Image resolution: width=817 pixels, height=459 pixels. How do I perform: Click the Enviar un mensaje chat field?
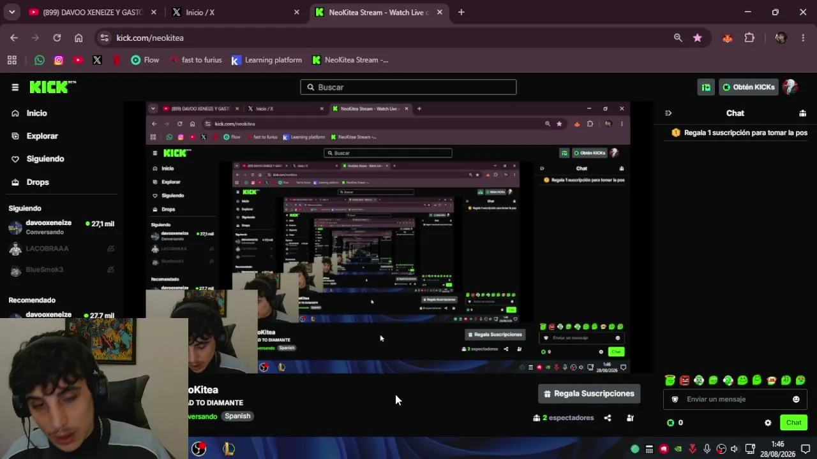tap(734, 399)
